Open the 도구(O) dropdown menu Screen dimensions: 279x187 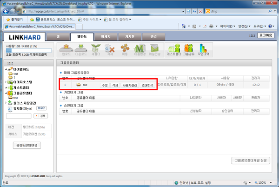click(259, 26)
